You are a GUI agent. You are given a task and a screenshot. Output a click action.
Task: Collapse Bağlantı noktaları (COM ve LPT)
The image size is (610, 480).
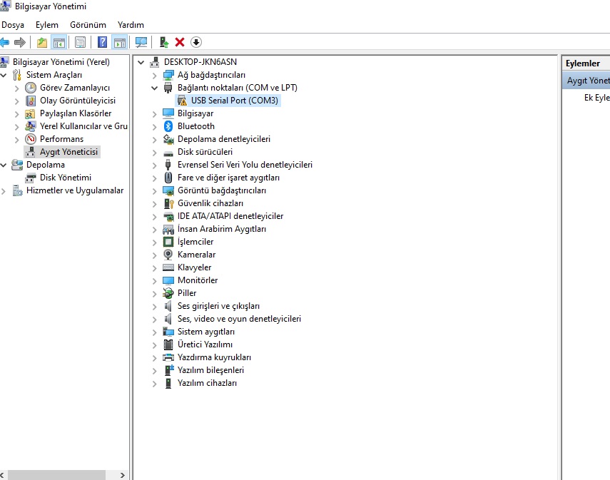[x=154, y=88]
